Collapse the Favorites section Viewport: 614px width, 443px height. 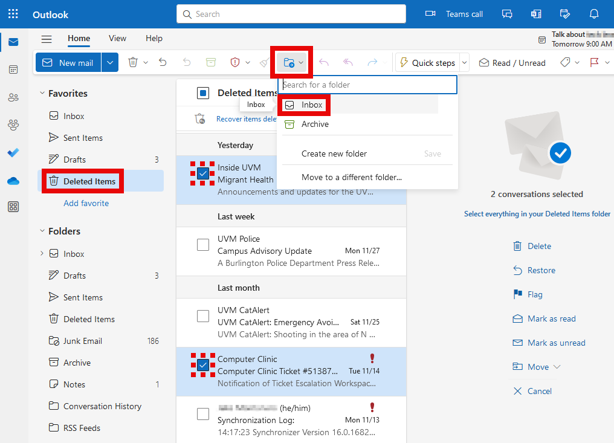click(42, 93)
